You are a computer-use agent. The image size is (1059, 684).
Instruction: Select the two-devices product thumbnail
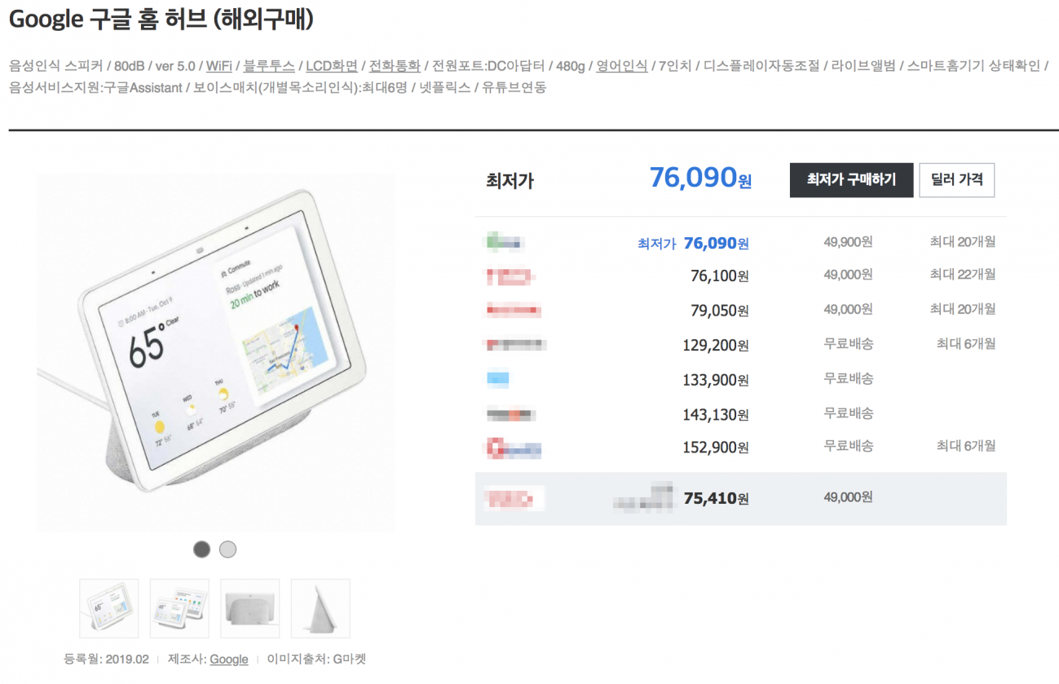(179, 608)
